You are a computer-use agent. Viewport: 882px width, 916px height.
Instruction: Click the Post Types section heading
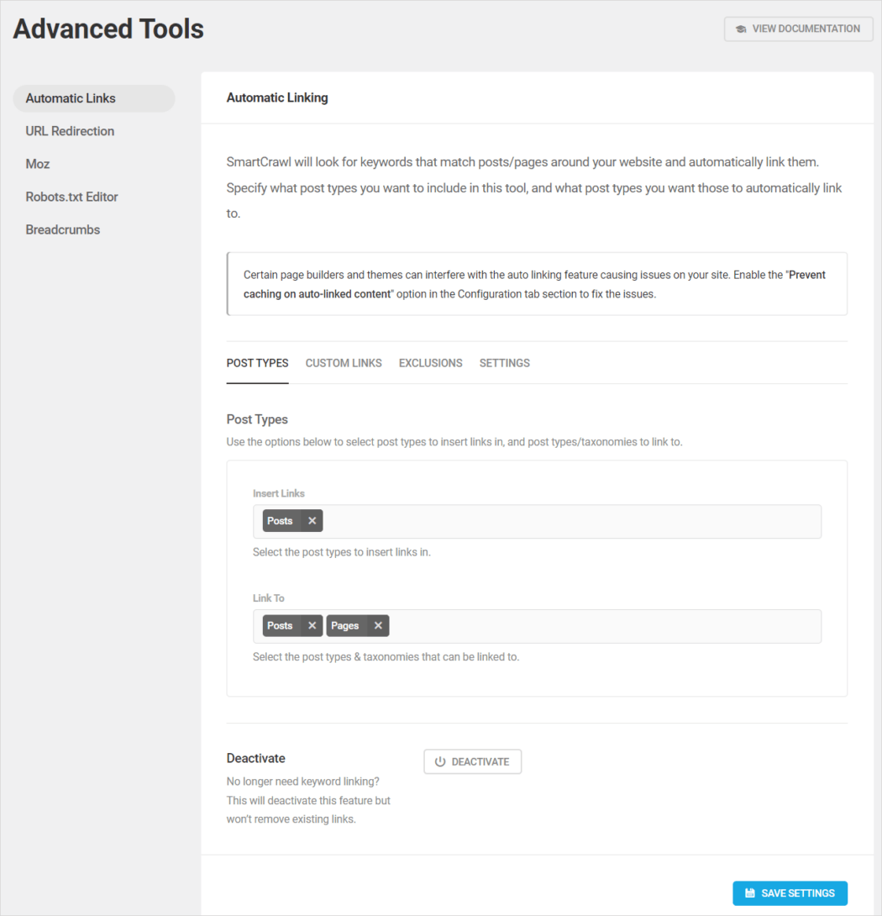coord(257,419)
